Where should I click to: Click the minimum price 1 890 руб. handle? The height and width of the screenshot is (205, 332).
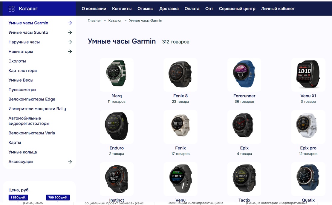(18, 198)
